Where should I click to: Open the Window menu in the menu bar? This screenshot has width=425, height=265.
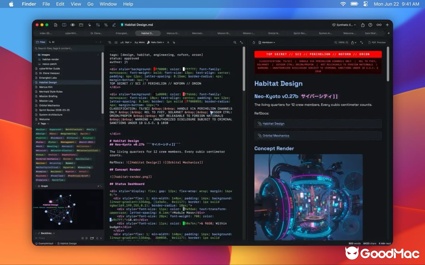[108, 4]
